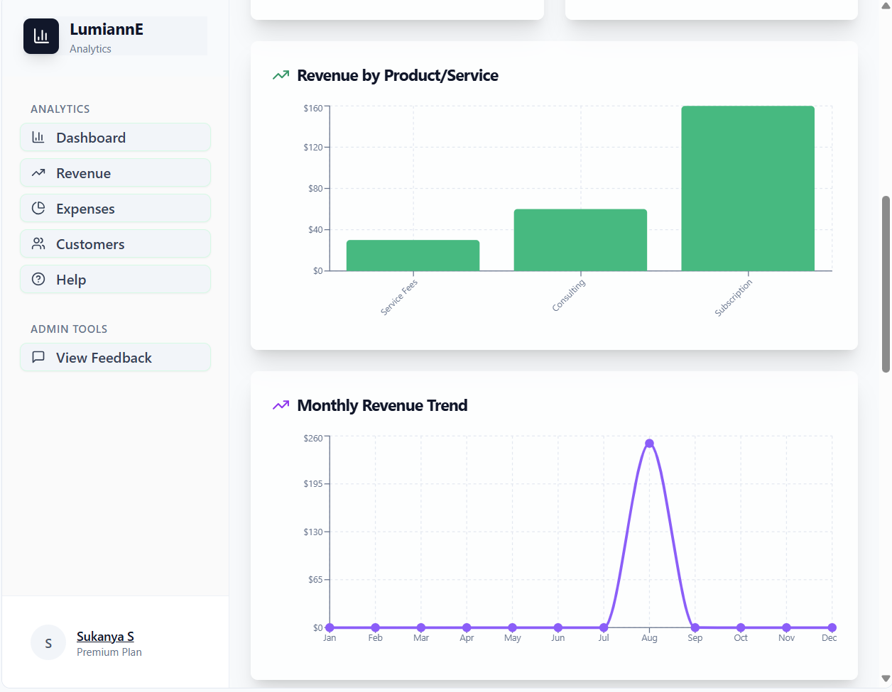Click the Service Fees bar in the chart
This screenshot has width=892, height=692.
click(x=413, y=256)
